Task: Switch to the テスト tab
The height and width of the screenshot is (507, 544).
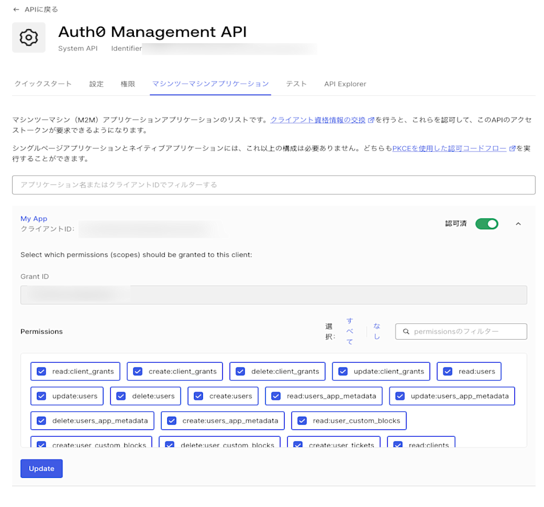Action: pos(296,84)
